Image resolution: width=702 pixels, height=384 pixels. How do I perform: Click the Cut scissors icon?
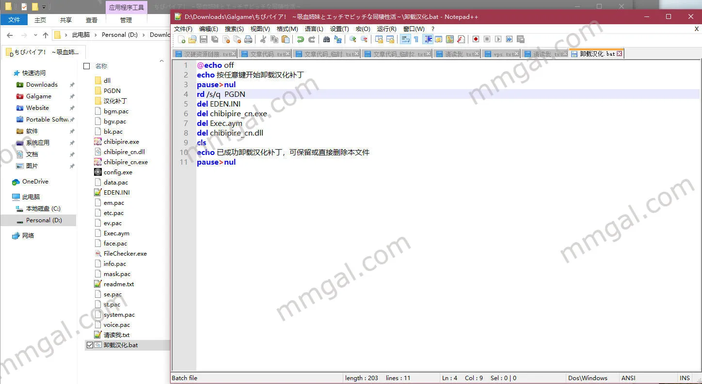pyautogui.click(x=263, y=39)
